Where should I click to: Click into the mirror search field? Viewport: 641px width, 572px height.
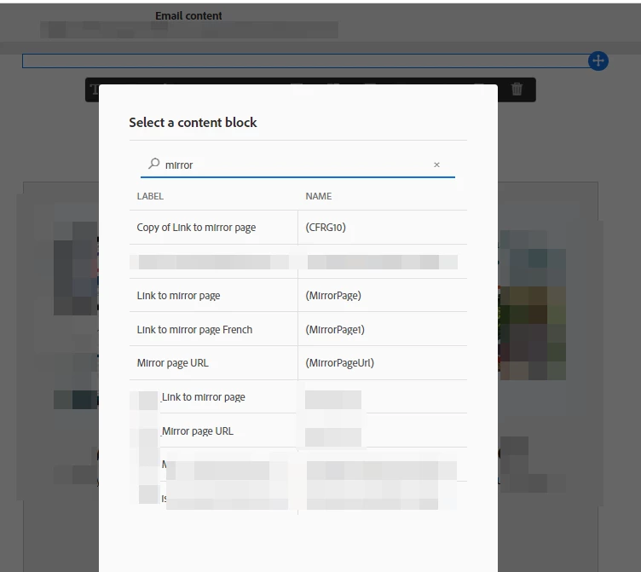[x=297, y=165]
